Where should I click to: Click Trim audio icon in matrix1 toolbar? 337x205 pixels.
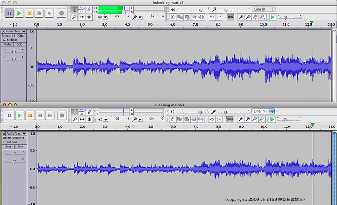click(194, 17)
